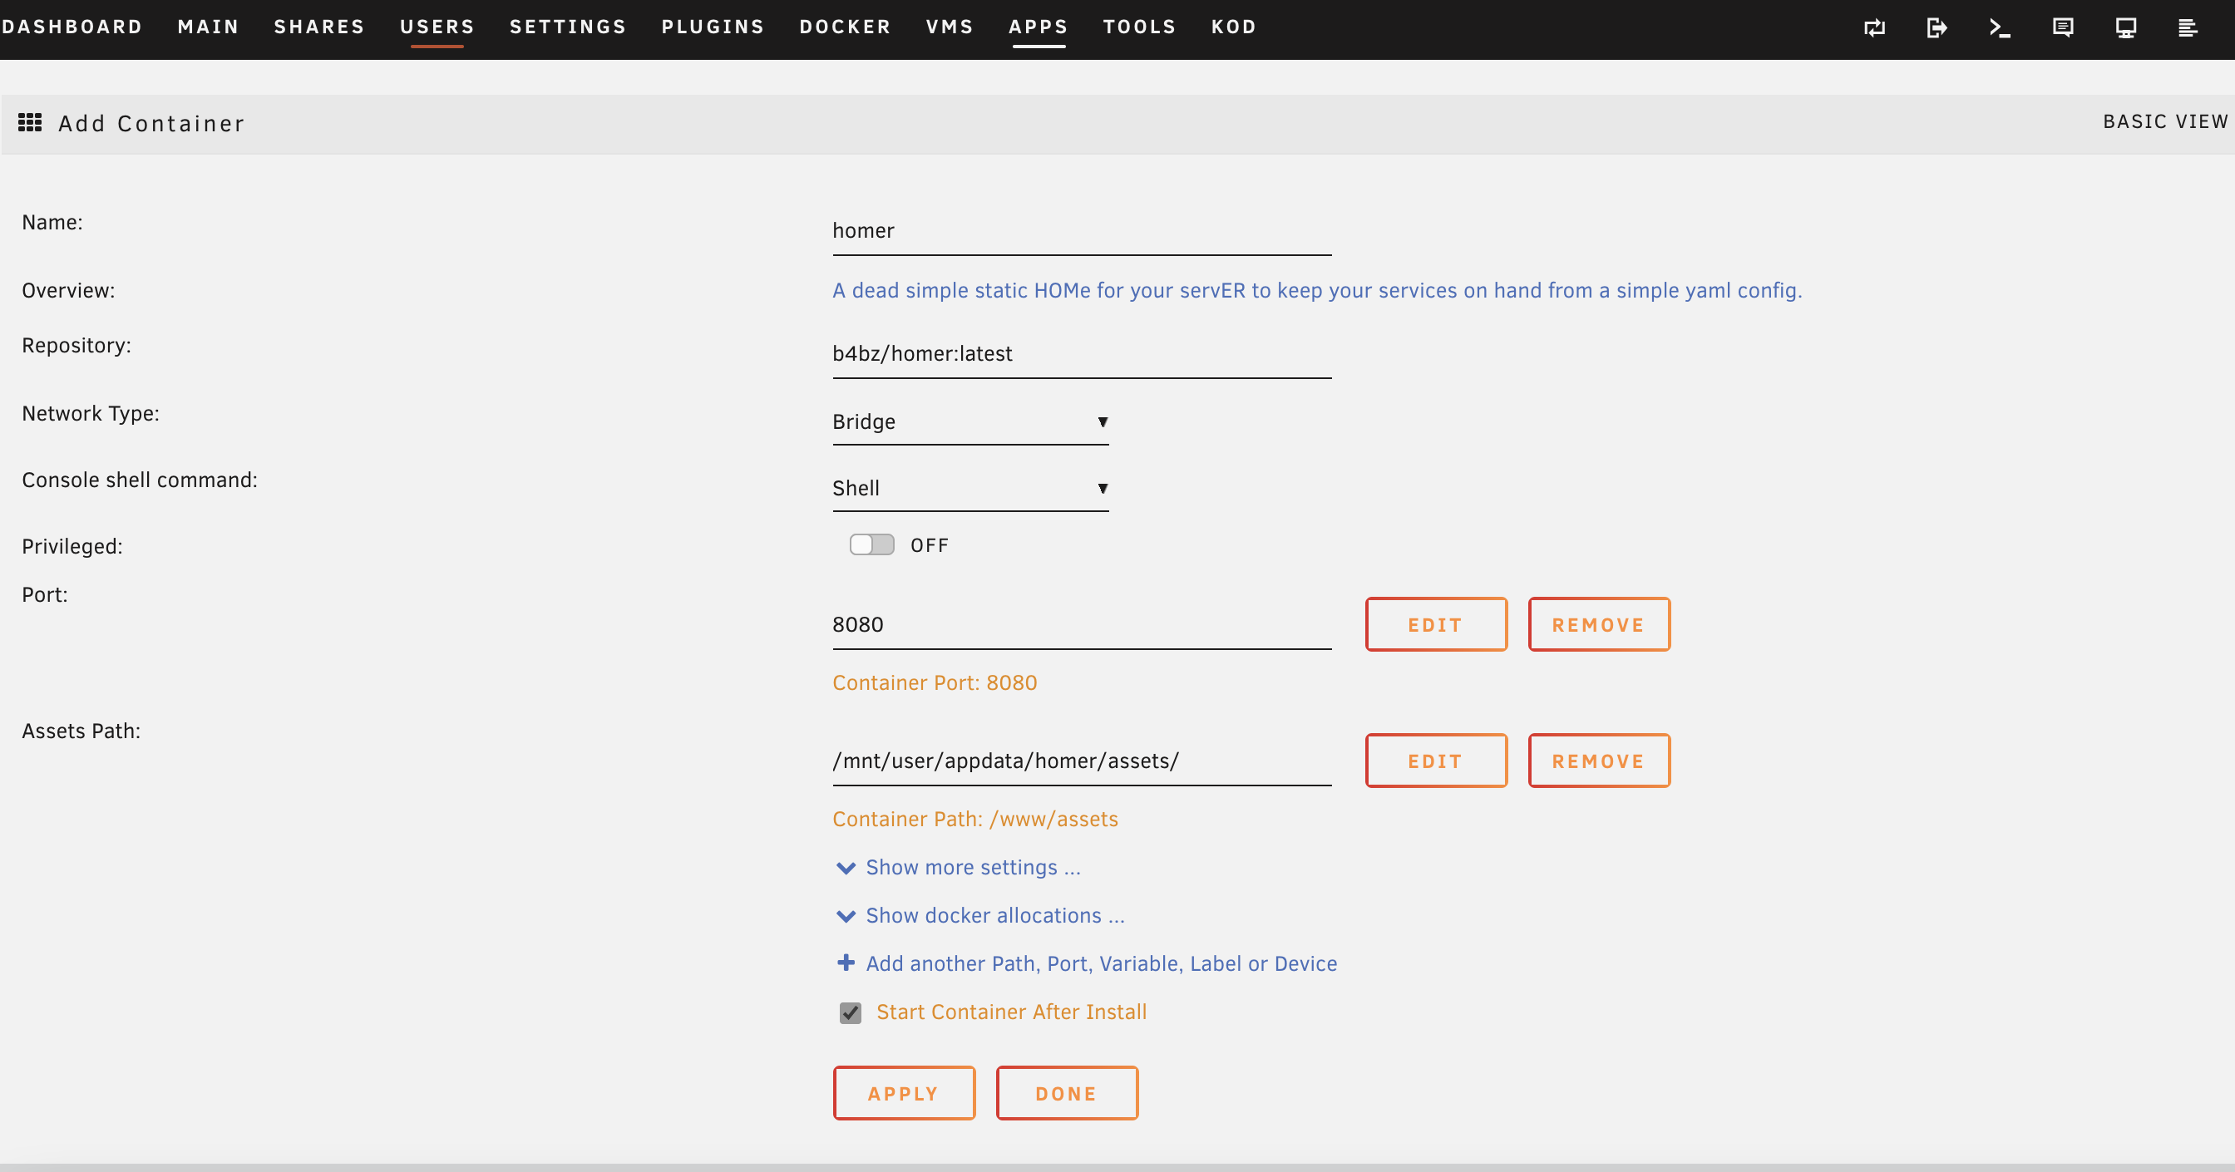2235x1172 pixels.
Task: Toggle the Privileged switch on
Action: click(871, 544)
